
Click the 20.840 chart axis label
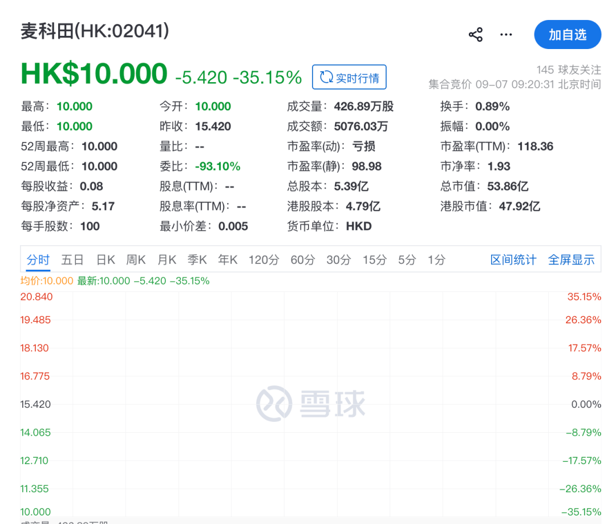click(37, 297)
